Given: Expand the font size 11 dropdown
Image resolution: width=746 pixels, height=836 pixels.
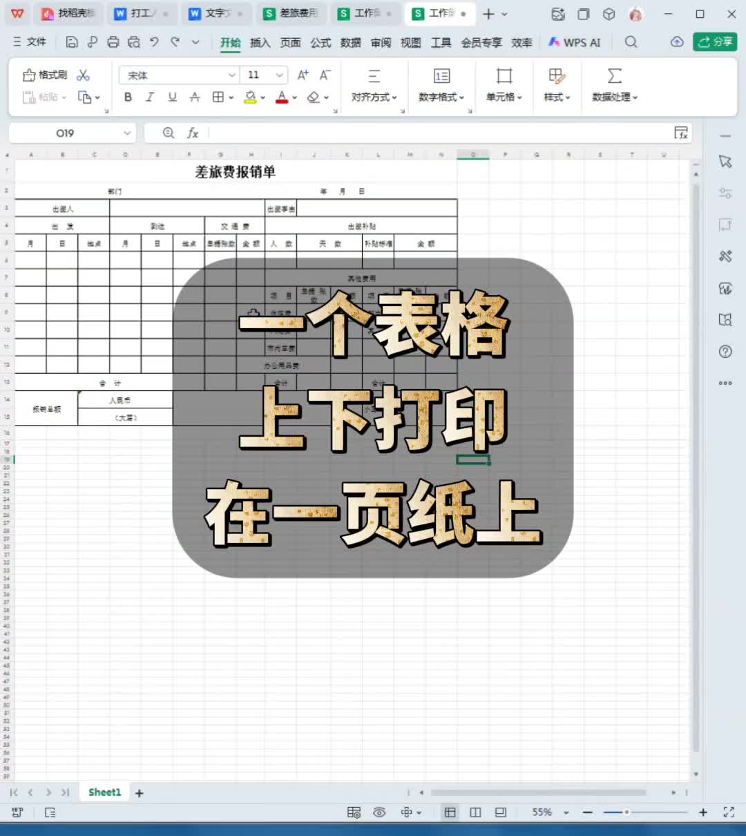Looking at the screenshot, I should pyautogui.click(x=278, y=75).
